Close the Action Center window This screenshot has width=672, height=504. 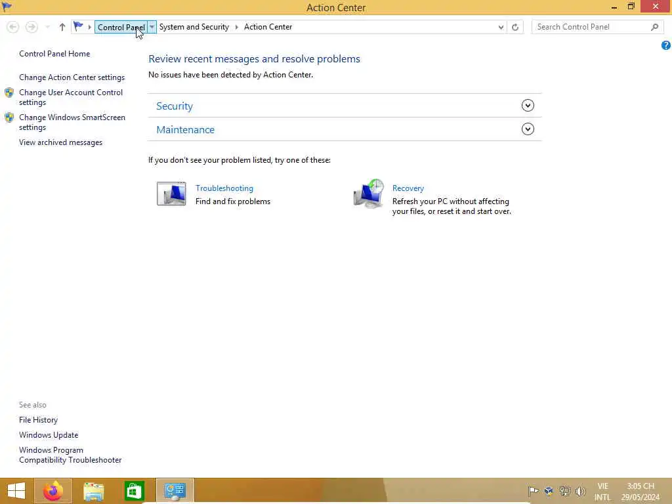click(656, 7)
